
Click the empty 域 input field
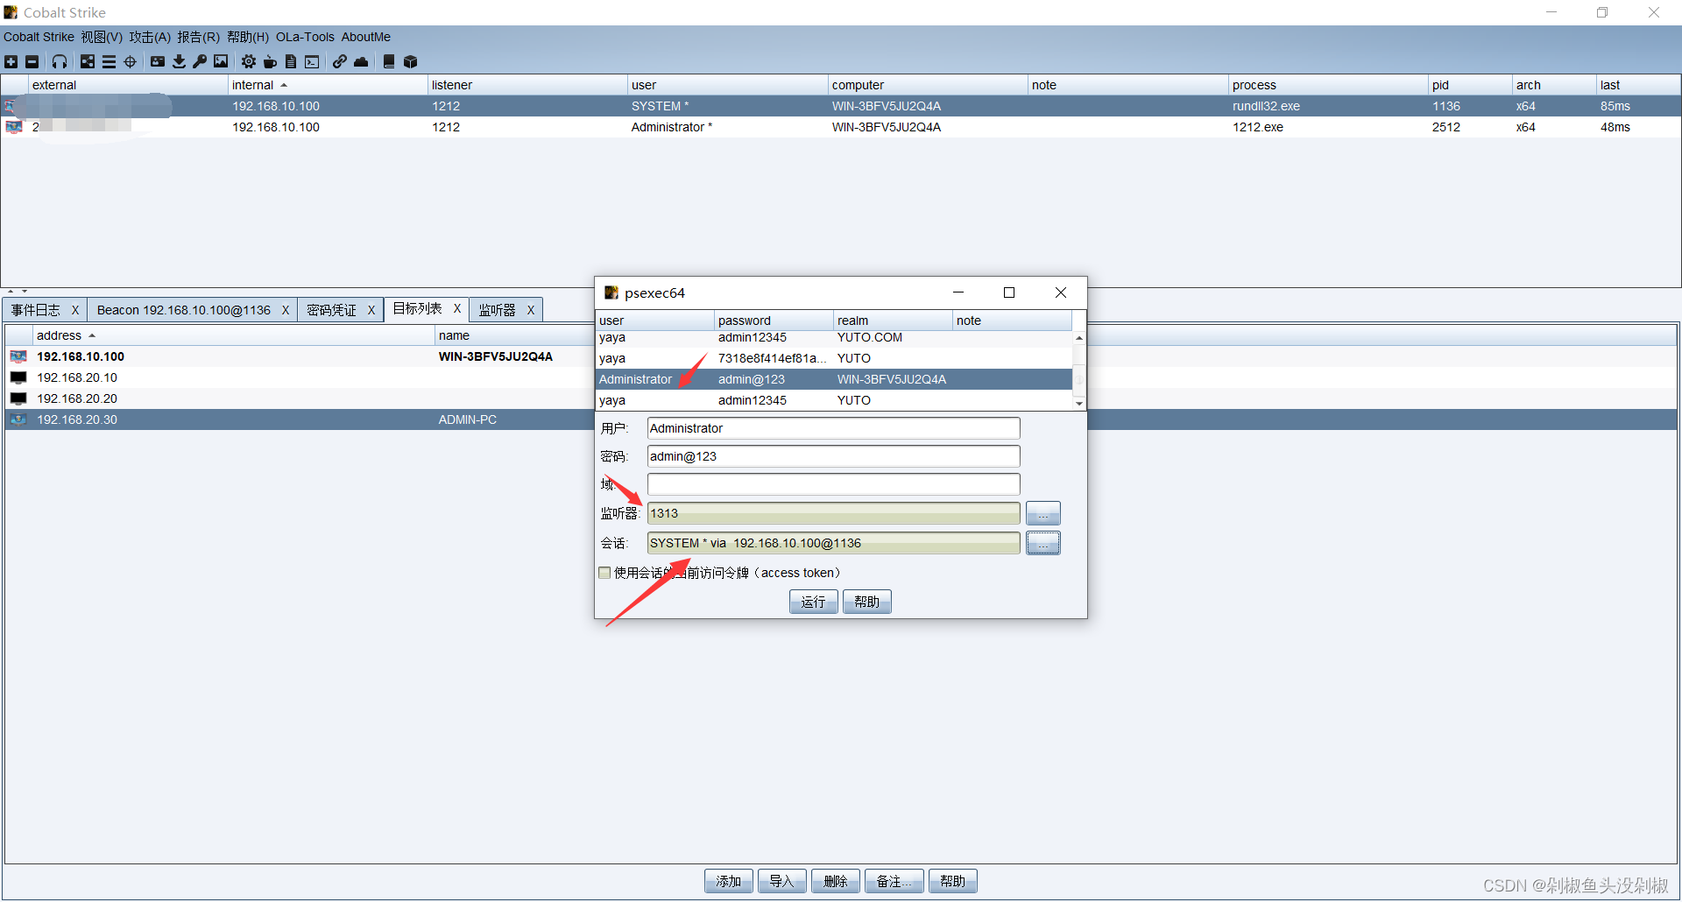(833, 484)
